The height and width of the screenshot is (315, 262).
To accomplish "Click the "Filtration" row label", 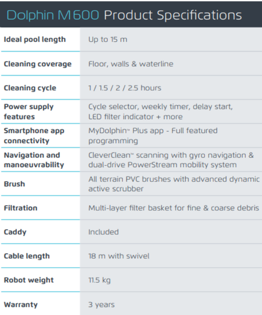I will tap(21, 208).
